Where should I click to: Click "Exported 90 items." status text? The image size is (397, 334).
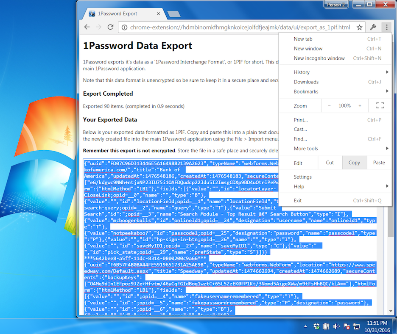[x=103, y=106]
